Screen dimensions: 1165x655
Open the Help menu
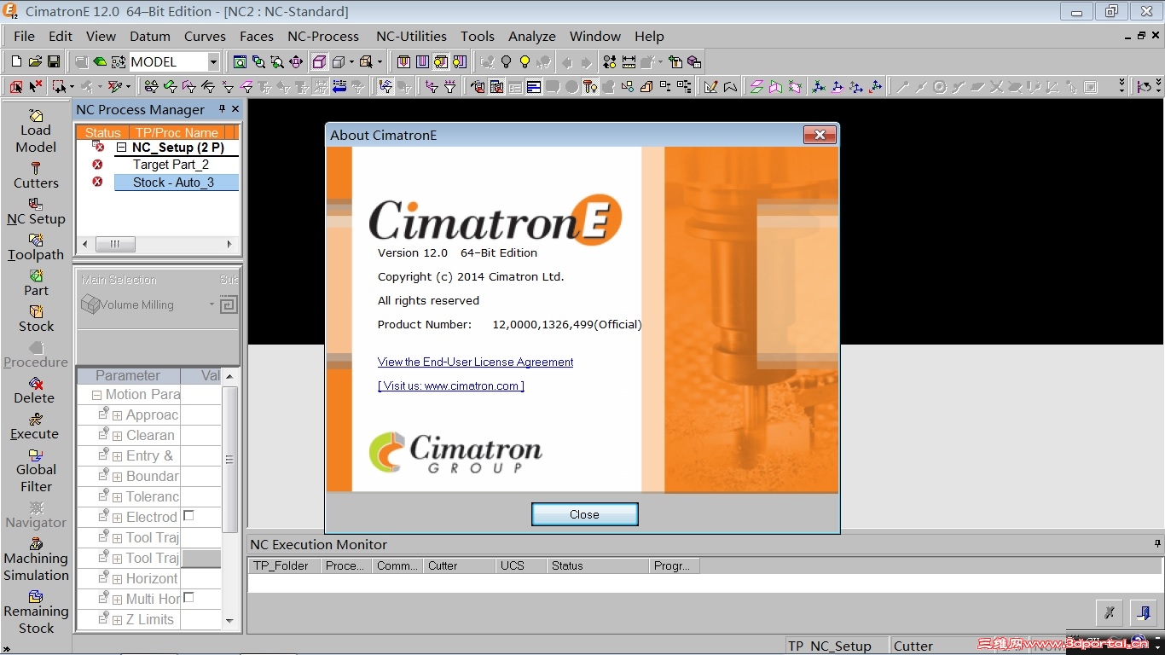pyautogui.click(x=649, y=36)
